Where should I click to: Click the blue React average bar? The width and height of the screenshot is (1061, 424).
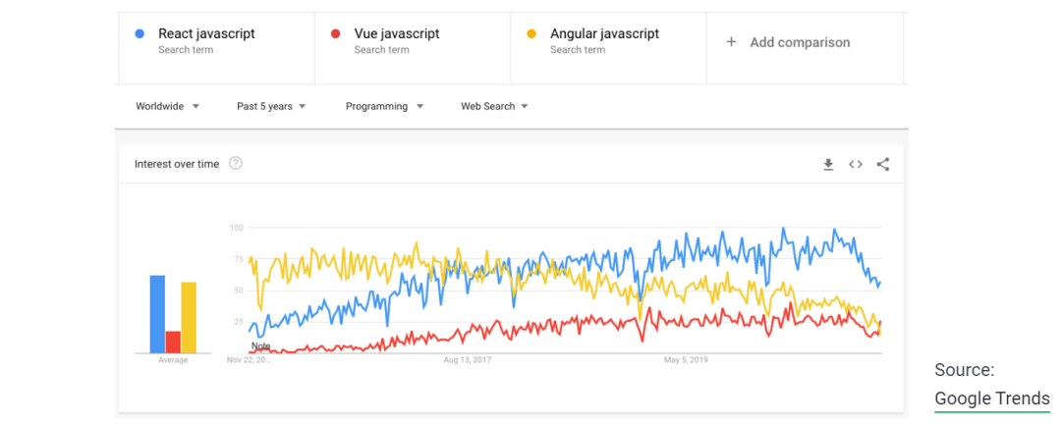[x=157, y=314]
